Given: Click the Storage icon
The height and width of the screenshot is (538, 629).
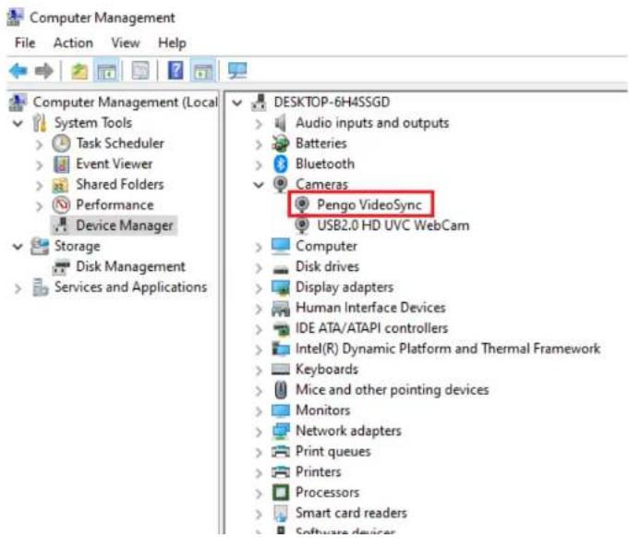Looking at the screenshot, I should click(x=40, y=246).
